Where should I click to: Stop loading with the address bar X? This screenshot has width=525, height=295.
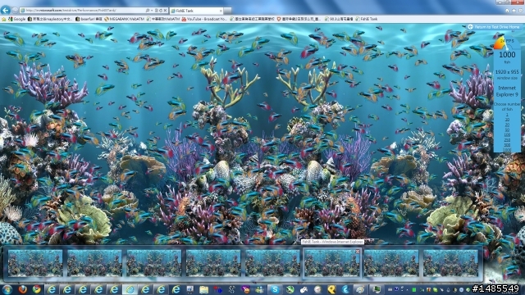(165, 11)
